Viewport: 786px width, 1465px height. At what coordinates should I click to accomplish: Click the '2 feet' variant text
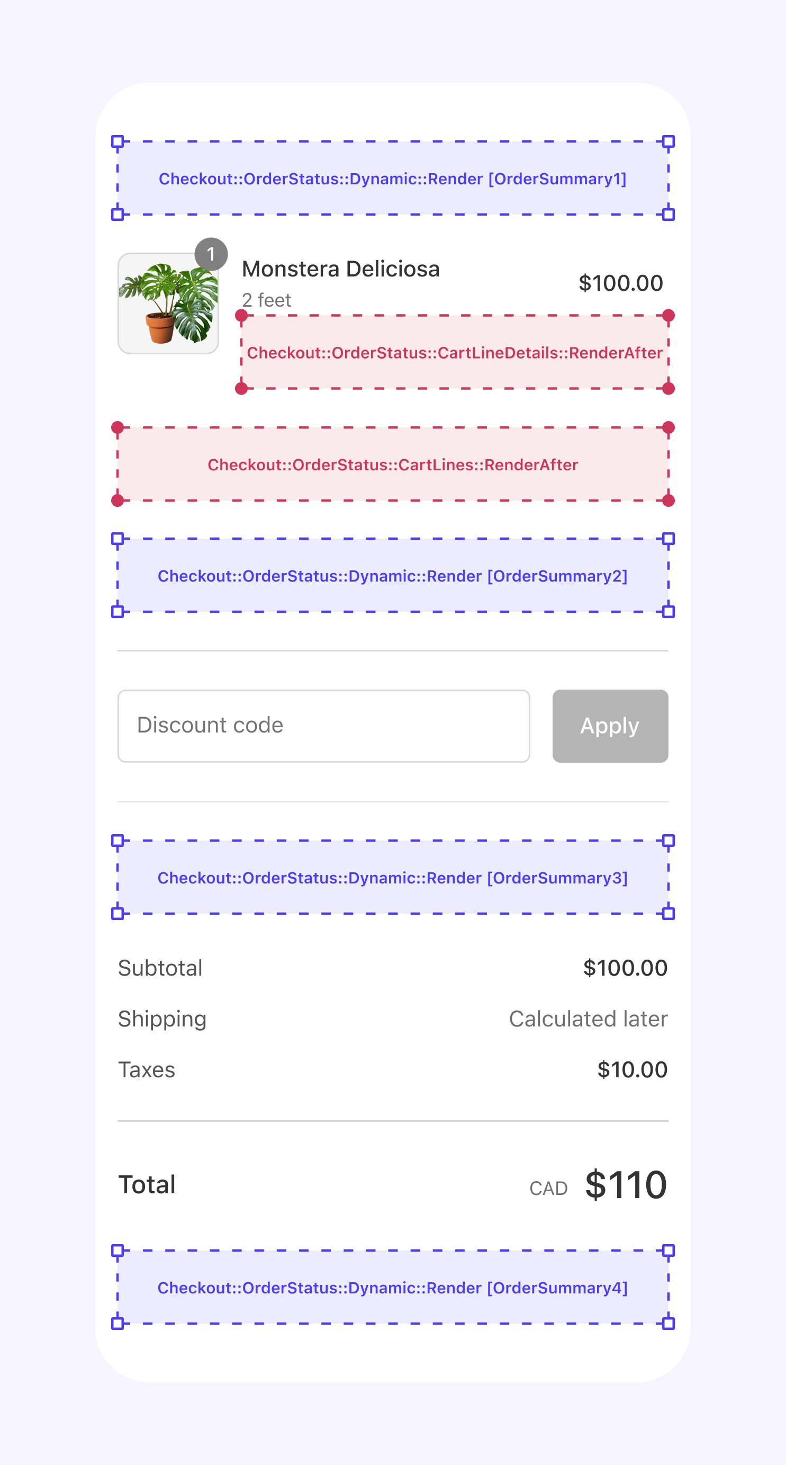pos(267,300)
